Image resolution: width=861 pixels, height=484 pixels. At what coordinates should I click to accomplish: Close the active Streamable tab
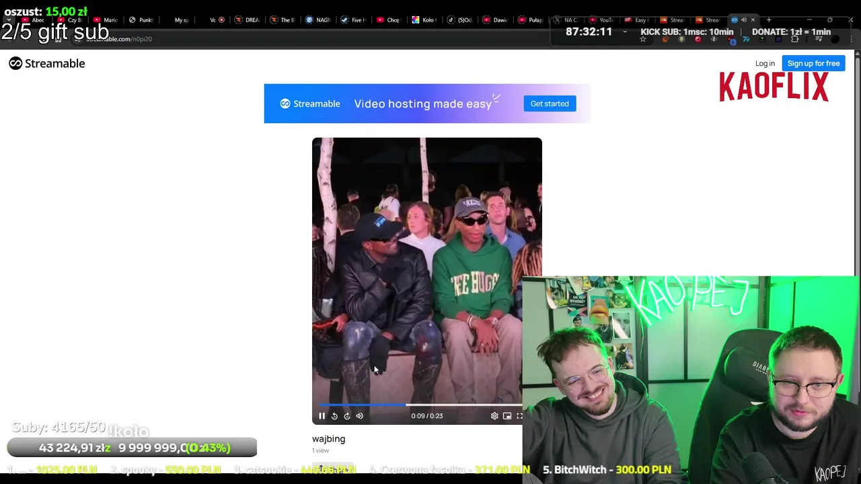(753, 19)
